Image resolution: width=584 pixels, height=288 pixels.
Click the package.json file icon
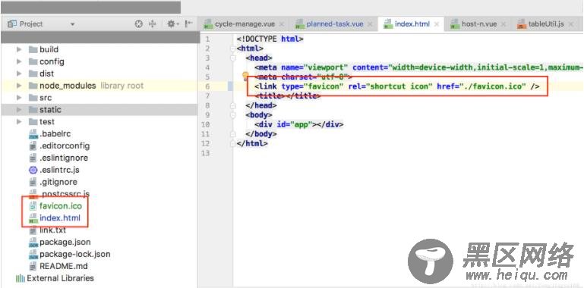33,243
